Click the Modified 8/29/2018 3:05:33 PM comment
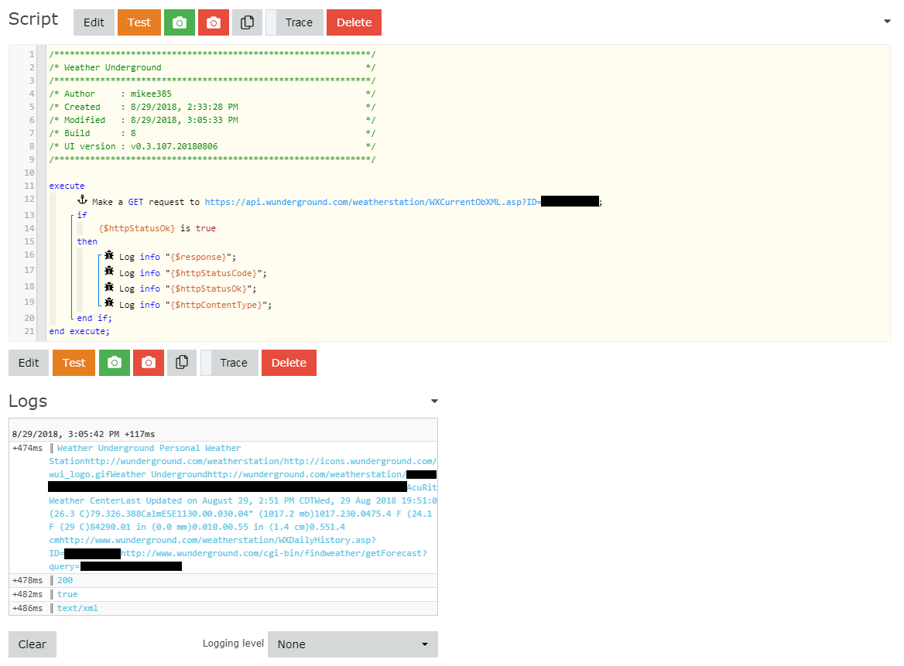The height and width of the screenshot is (666, 904). point(212,121)
